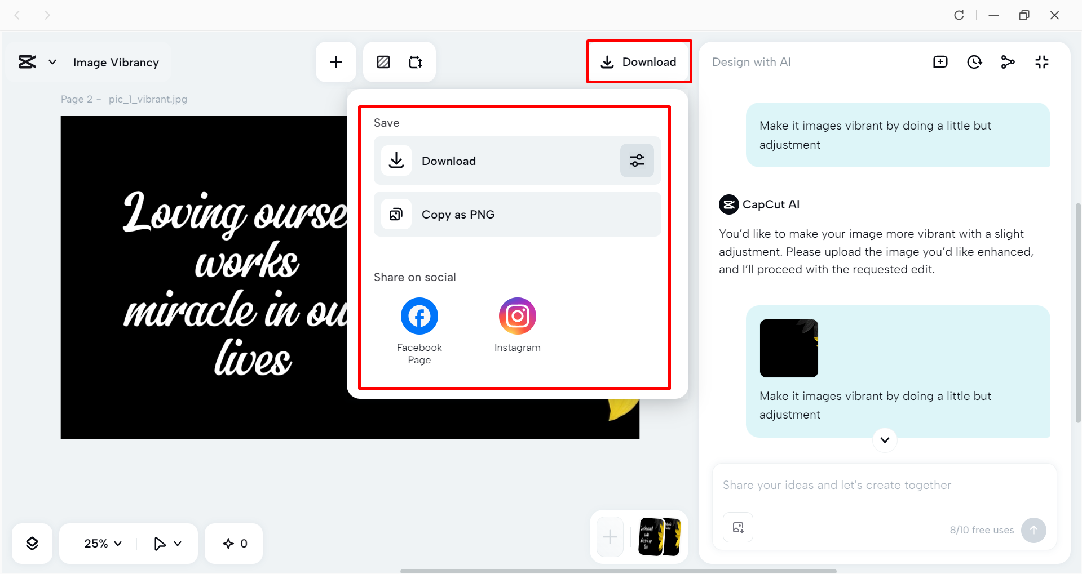Click the Design with AI heading

pyautogui.click(x=752, y=62)
